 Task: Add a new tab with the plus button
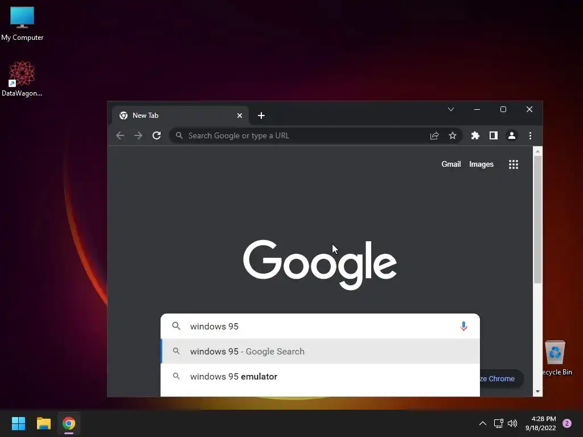coord(261,116)
